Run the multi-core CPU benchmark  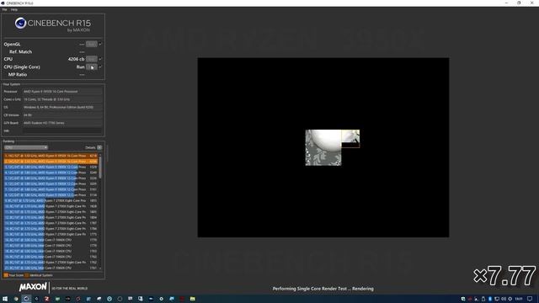[92, 59]
